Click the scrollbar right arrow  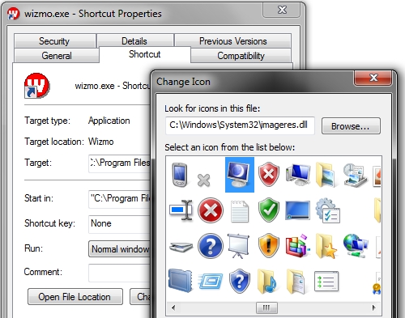click(x=373, y=307)
